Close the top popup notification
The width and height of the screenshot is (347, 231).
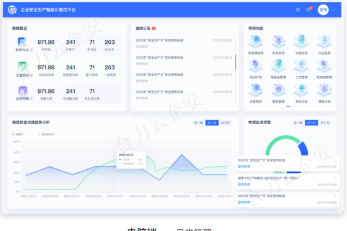tap(335, 161)
